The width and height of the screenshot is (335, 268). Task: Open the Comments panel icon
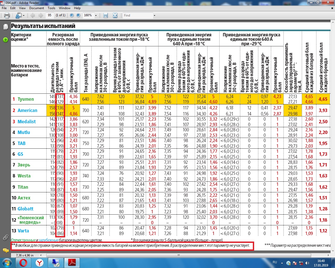[5, 250]
